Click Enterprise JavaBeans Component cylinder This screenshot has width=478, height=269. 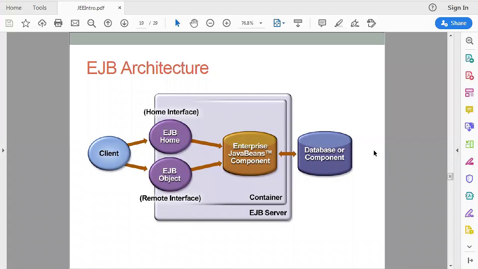click(250, 153)
